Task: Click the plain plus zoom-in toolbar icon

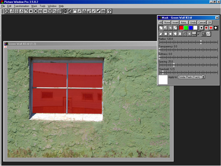Action: coord(31,11)
